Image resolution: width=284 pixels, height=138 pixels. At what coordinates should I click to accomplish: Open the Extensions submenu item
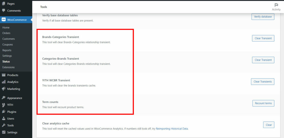point(8,67)
